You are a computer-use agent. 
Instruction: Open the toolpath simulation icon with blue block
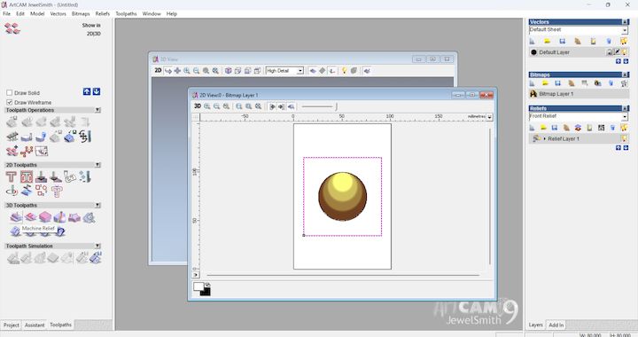pos(96,258)
